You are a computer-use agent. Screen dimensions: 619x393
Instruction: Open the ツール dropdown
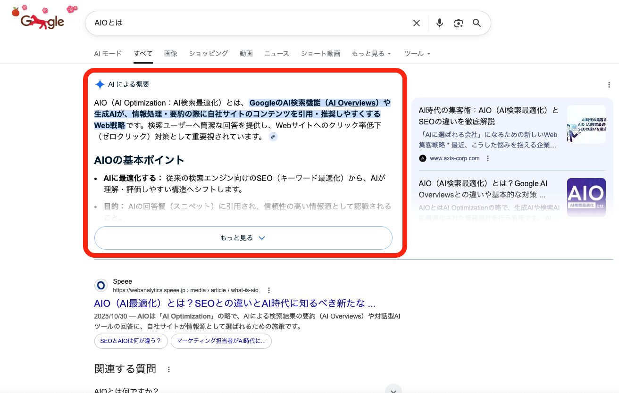click(x=418, y=54)
